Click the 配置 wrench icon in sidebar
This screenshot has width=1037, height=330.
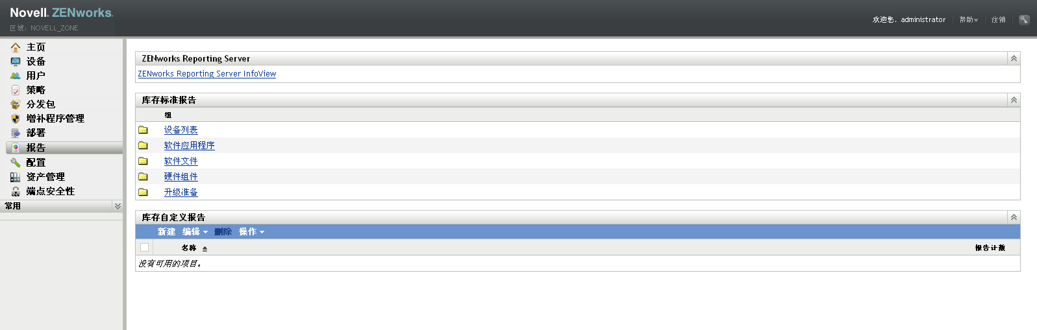(x=16, y=163)
